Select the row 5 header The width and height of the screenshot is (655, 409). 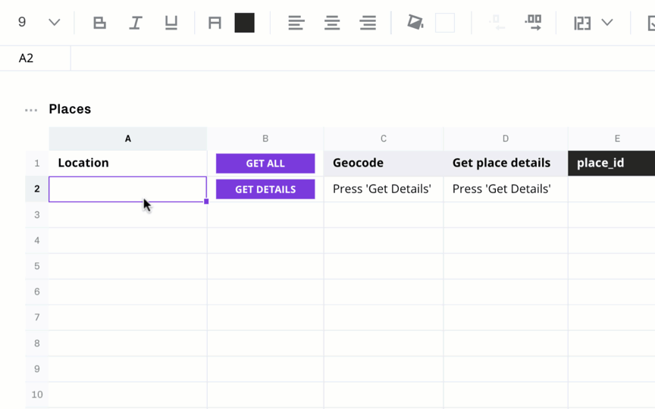[x=36, y=266]
